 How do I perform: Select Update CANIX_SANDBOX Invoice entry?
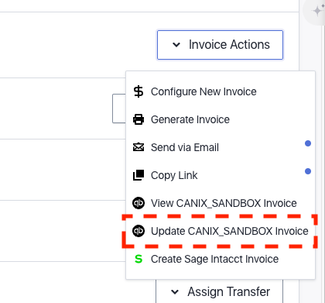tap(221, 231)
